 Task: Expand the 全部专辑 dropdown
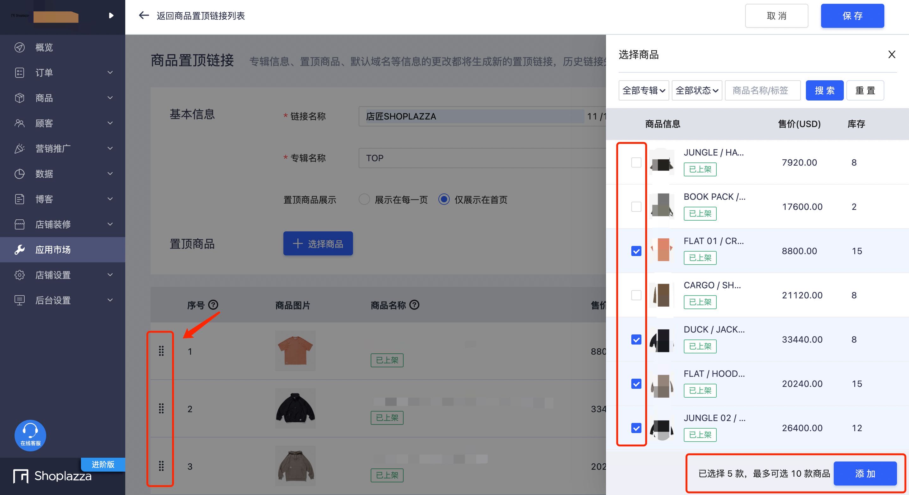[x=643, y=90]
